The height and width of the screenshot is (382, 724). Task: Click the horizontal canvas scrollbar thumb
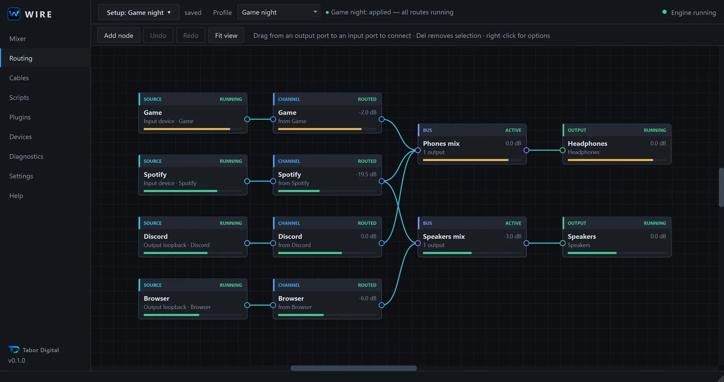tap(354, 368)
